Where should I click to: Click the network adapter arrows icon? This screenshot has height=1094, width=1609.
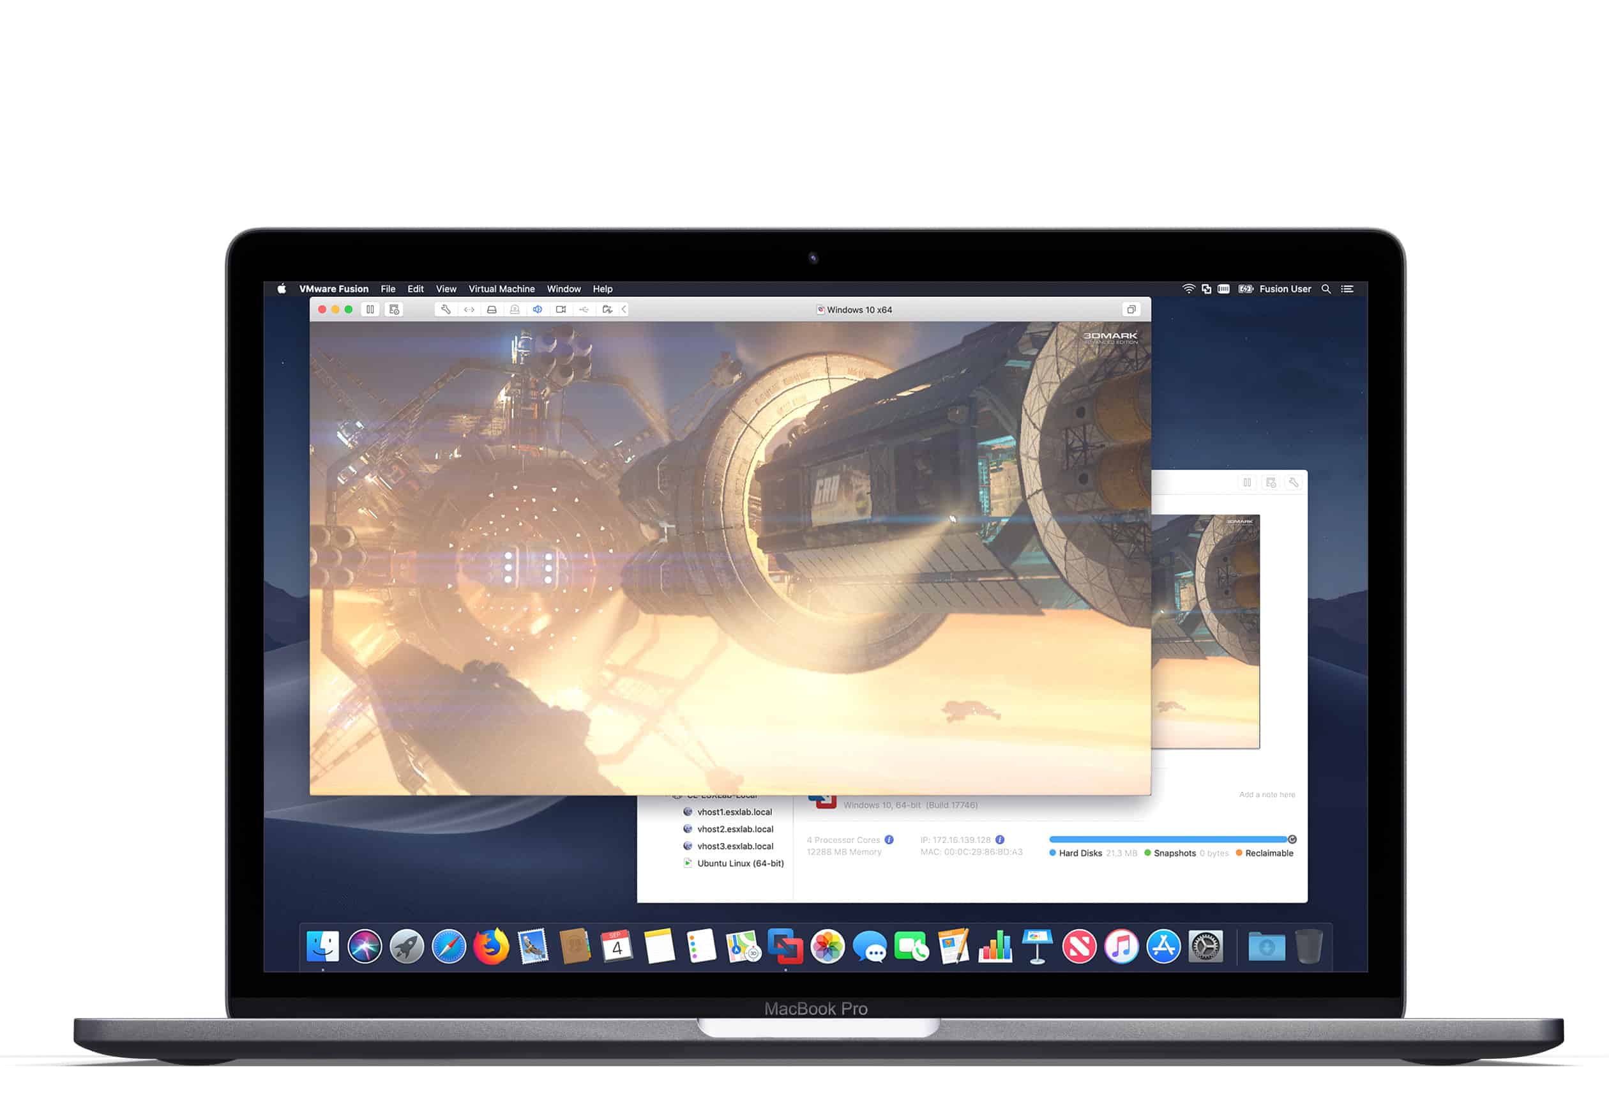(x=469, y=310)
